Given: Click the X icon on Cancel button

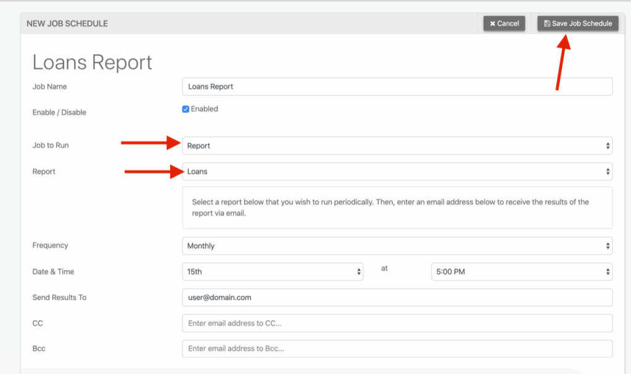Looking at the screenshot, I should pyautogui.click(x=492, y=23).
